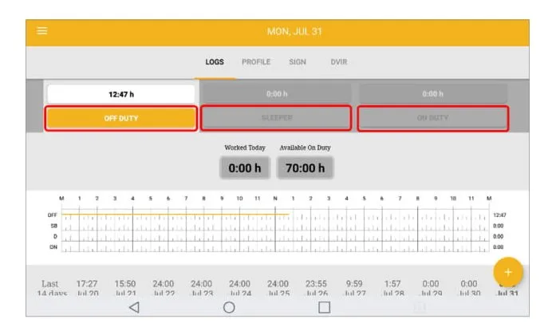The width and height of the screenshot is (556, 331).
Task: Open the PROFILE tab
Action: point(256,62)
